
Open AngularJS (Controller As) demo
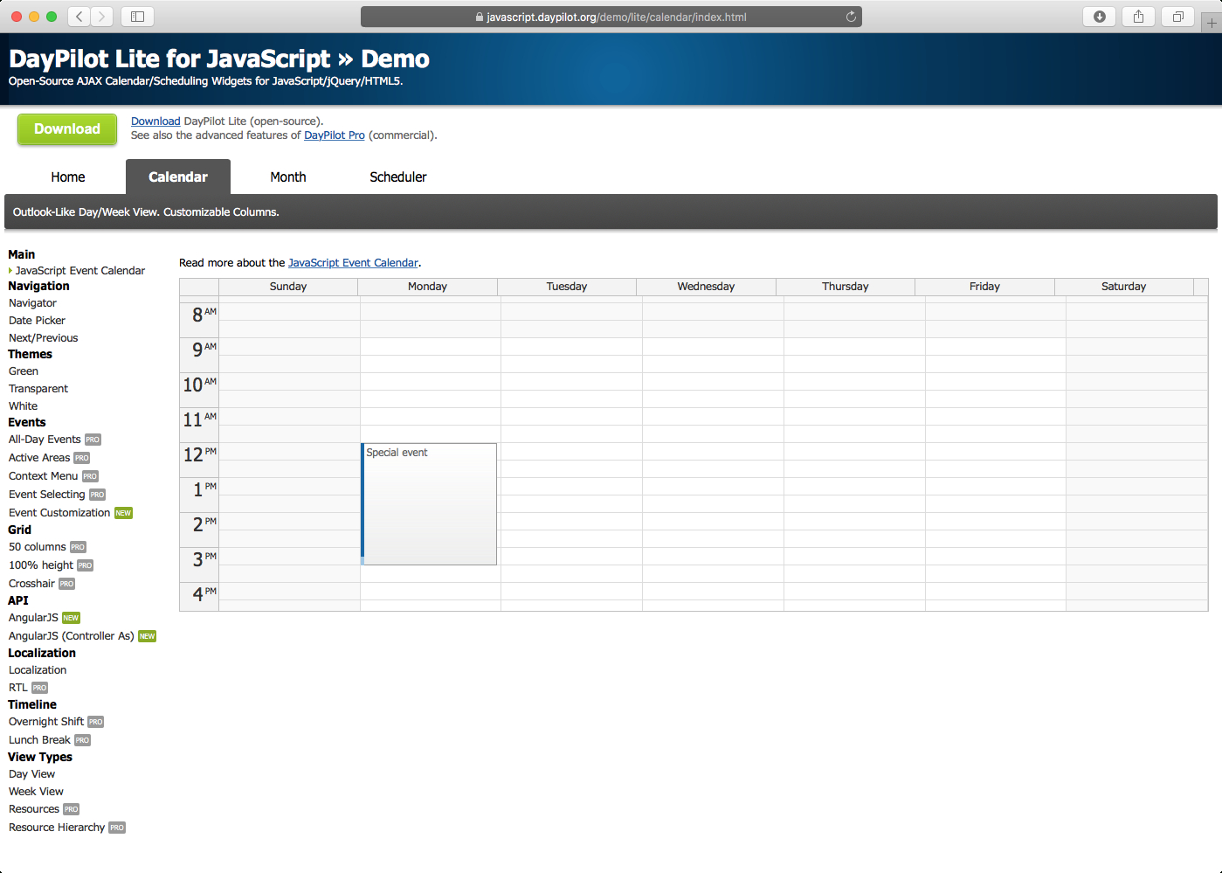tap(72, 636)
